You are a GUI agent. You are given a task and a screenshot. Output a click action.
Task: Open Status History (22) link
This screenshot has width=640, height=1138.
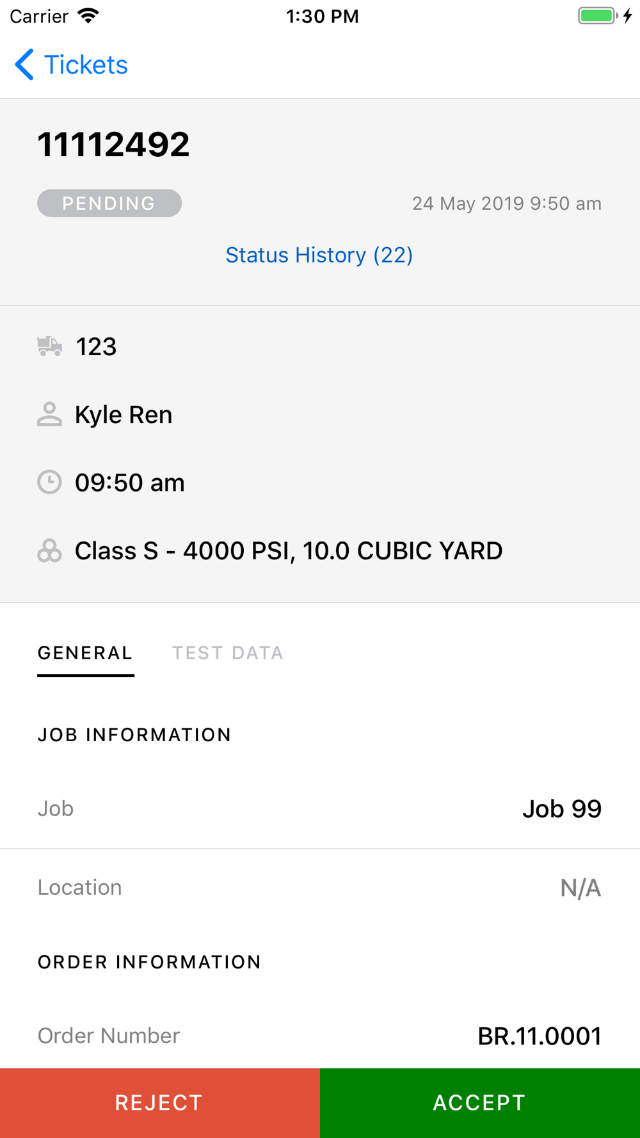(x=319, y=255)
